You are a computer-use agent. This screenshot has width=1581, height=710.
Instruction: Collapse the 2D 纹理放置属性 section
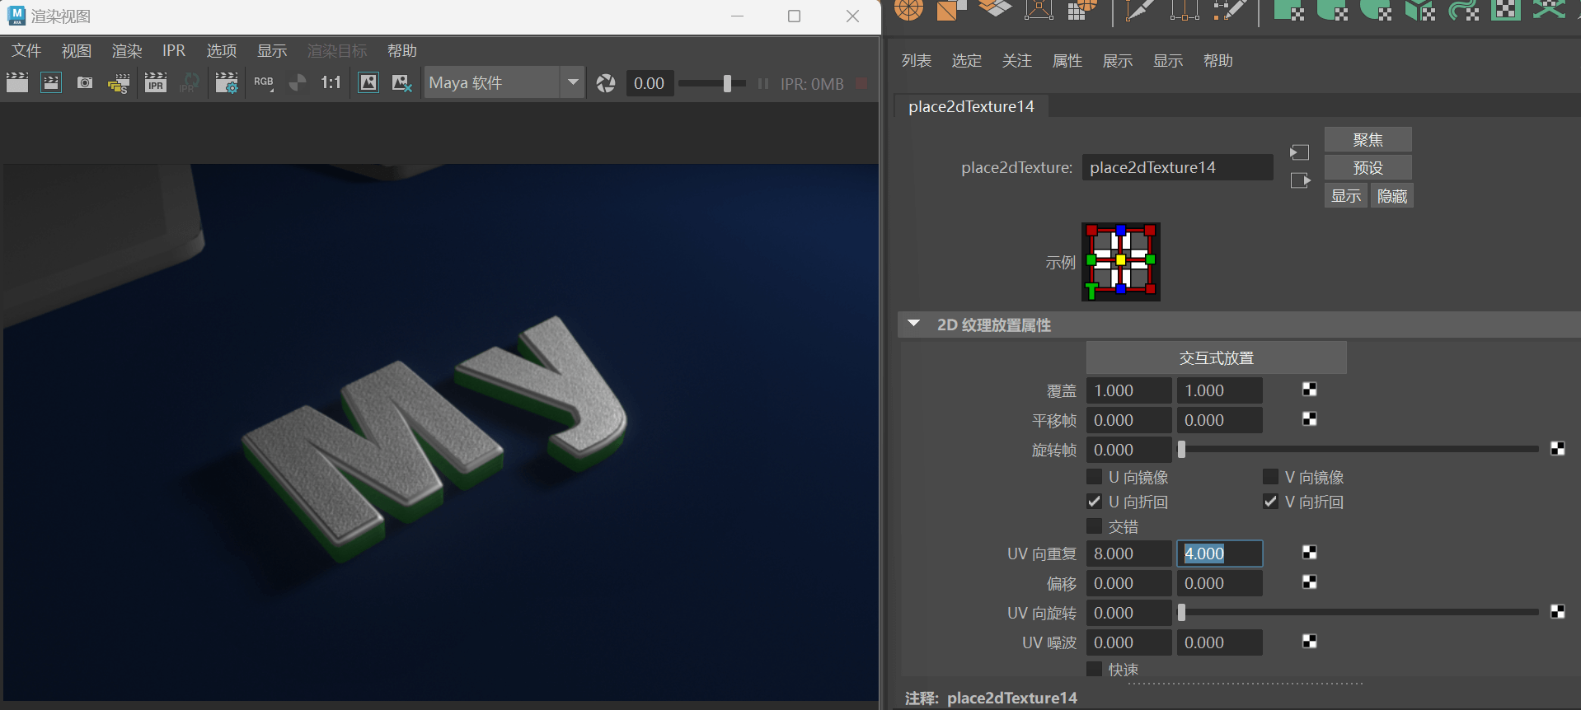pyautogui.click(x=913, y=325)
